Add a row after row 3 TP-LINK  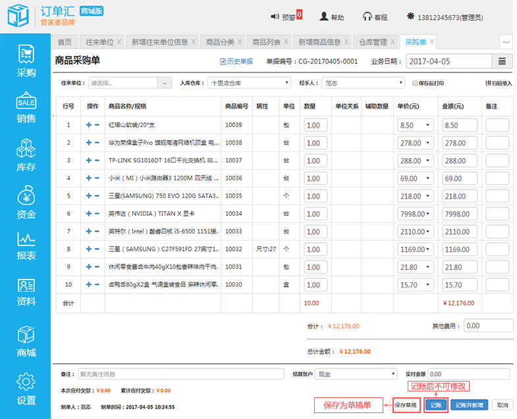tap(89, 160)
